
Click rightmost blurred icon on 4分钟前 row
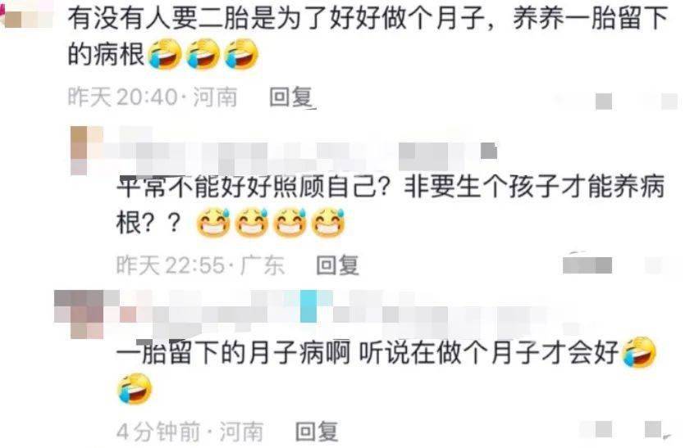(x=653, y=430)
